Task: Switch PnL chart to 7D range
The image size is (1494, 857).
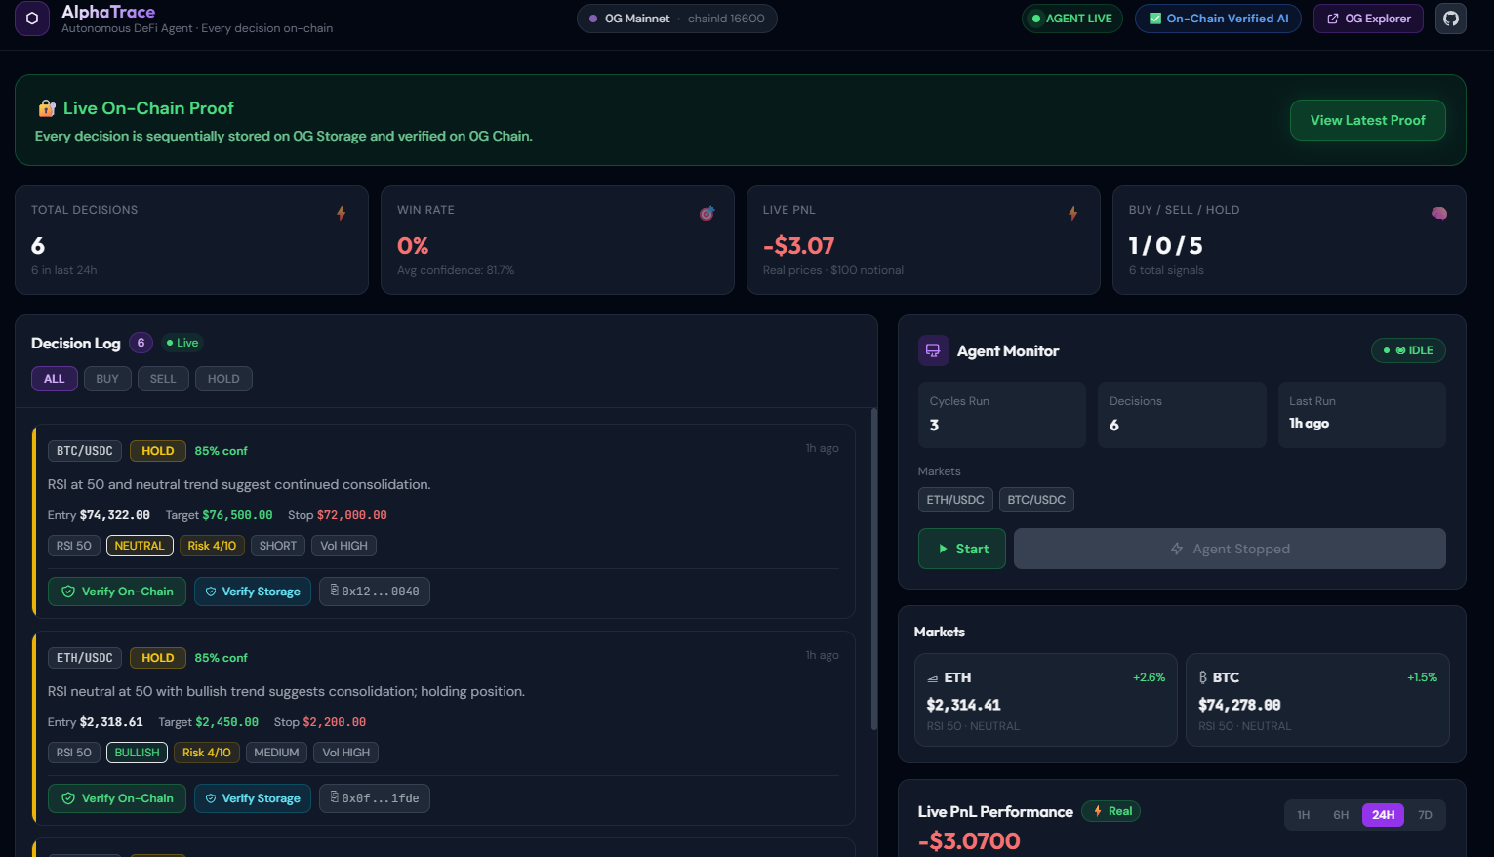Action: 1425,815
